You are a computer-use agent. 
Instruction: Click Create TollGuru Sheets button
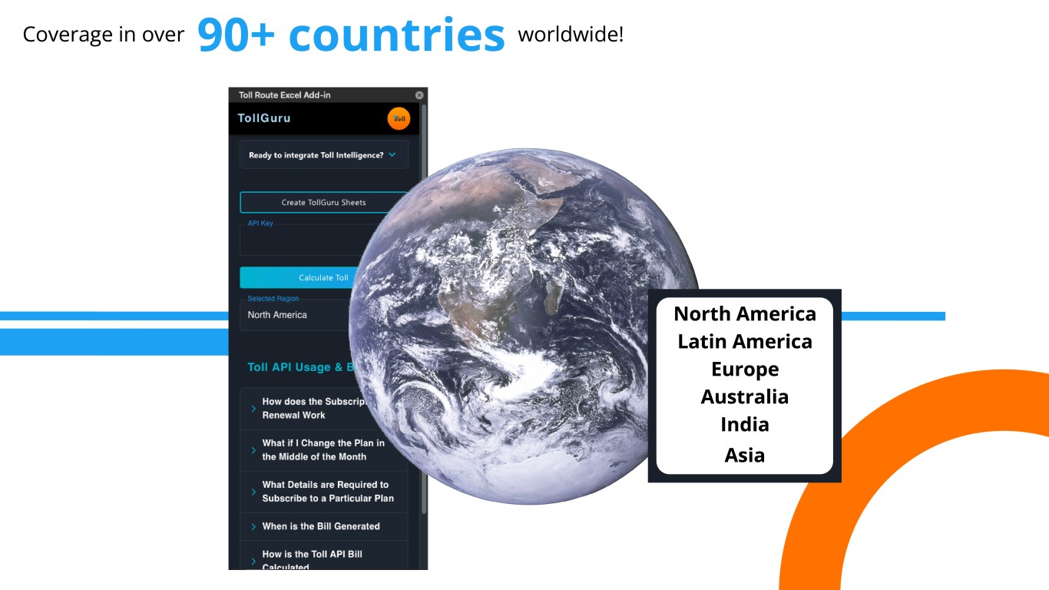[323, 203]
